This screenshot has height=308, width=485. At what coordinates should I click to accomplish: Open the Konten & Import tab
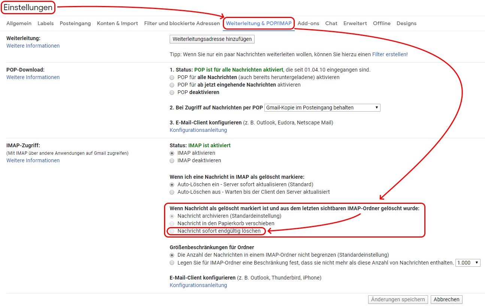117,23
